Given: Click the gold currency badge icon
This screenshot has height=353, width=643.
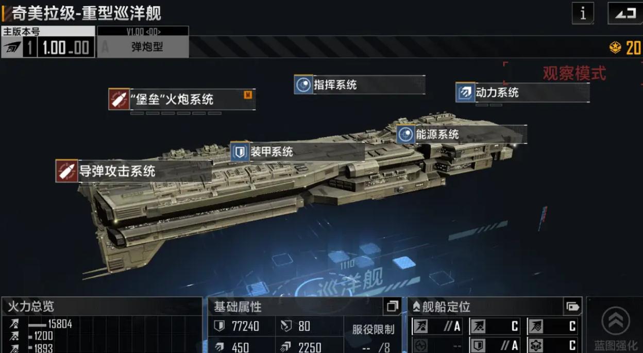Looking at the screenshot, I should click(615, 48).
